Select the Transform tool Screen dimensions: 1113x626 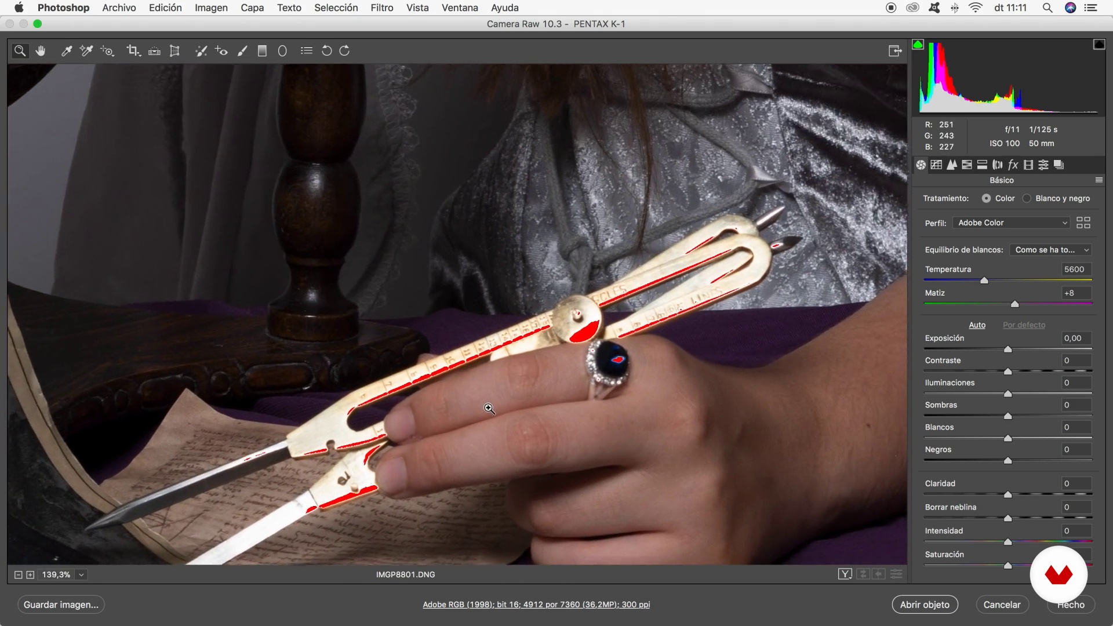click(x=174, y=51)
